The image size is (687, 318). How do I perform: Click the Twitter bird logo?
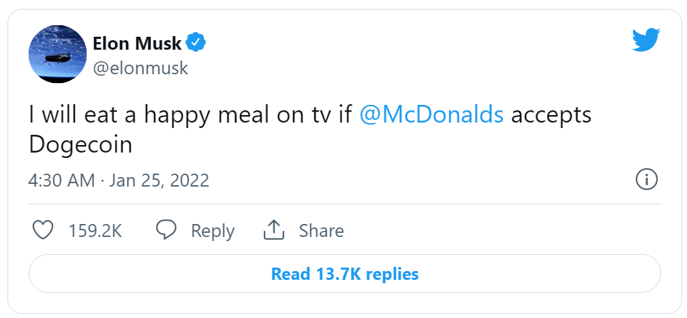point(647,41)
